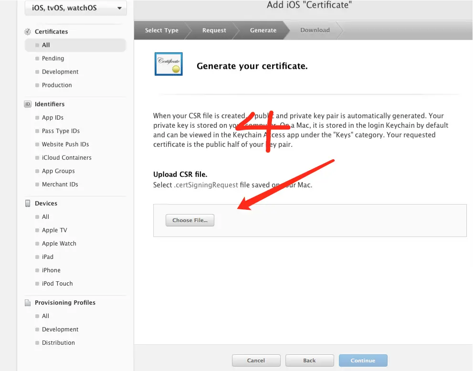The height and width of the screenshot is (371, 473).
Task: Go to the Request wizard step
Action: click(x=214, y=30)
